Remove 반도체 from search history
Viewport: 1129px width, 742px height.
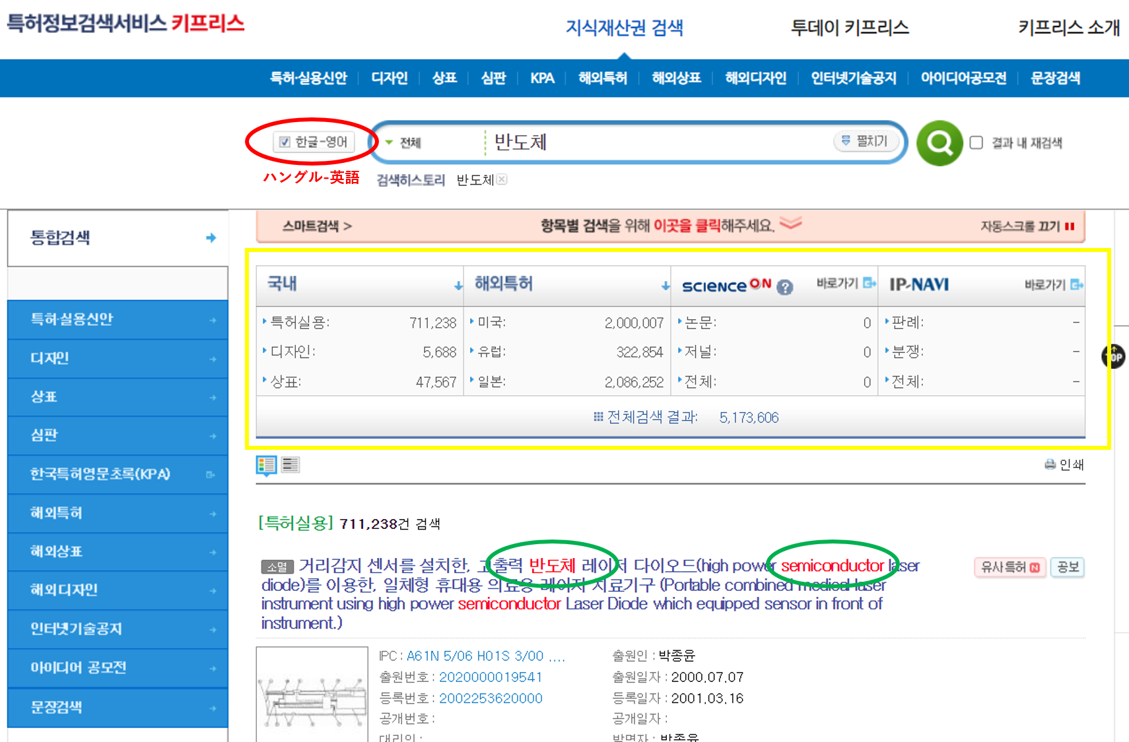pyautogui.click(x=502, y=179)
